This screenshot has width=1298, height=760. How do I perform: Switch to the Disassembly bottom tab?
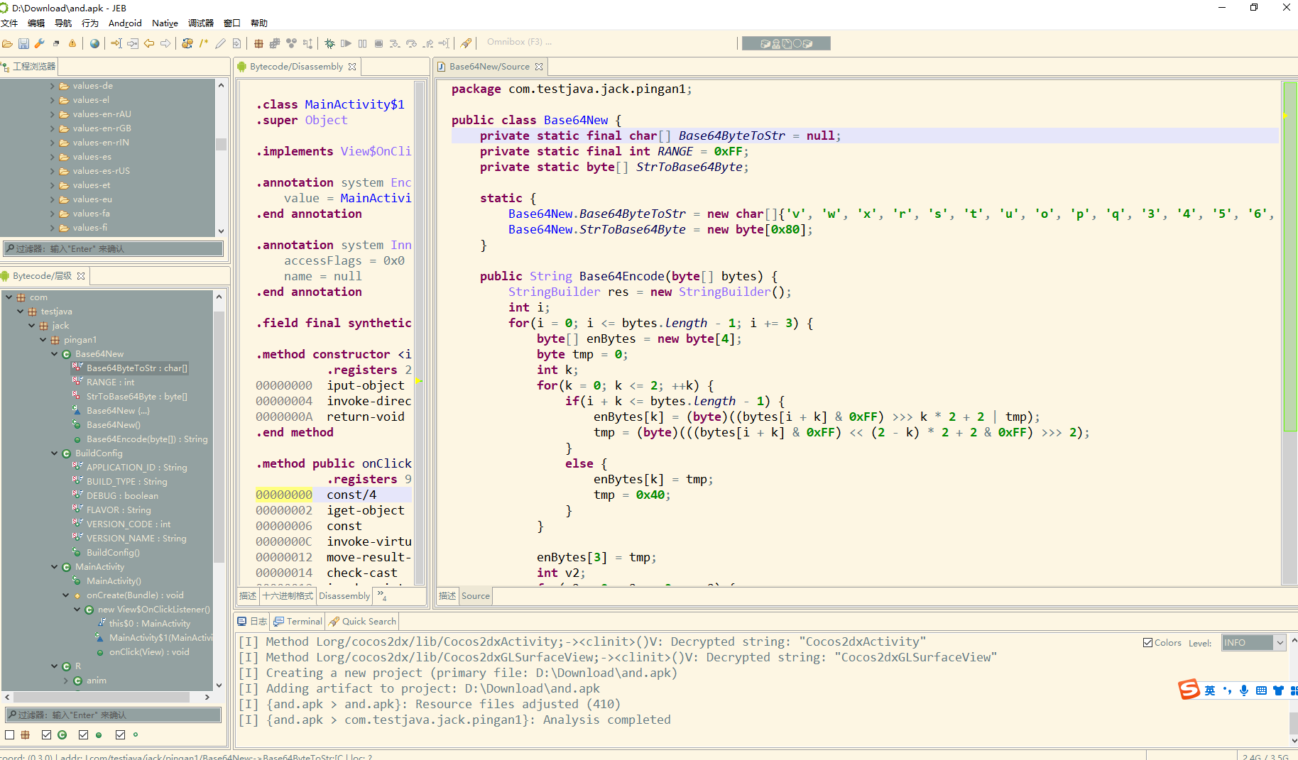344,596
